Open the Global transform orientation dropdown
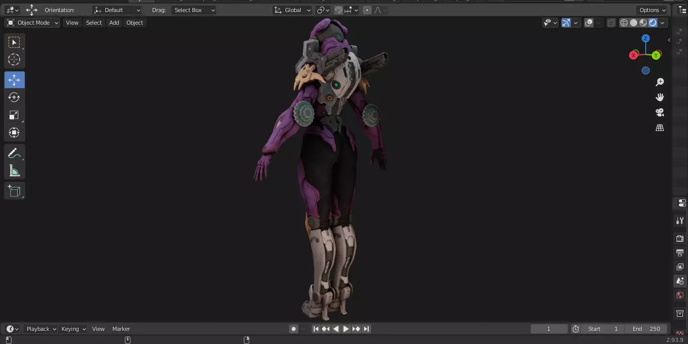688x344 pixels. pos(293,10)
